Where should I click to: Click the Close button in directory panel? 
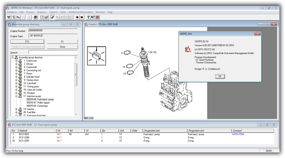(62, 47)
